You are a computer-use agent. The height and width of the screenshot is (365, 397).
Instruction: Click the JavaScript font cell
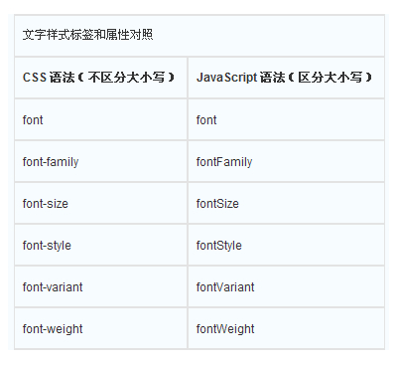pyautogui.click(x=286, y=119)
